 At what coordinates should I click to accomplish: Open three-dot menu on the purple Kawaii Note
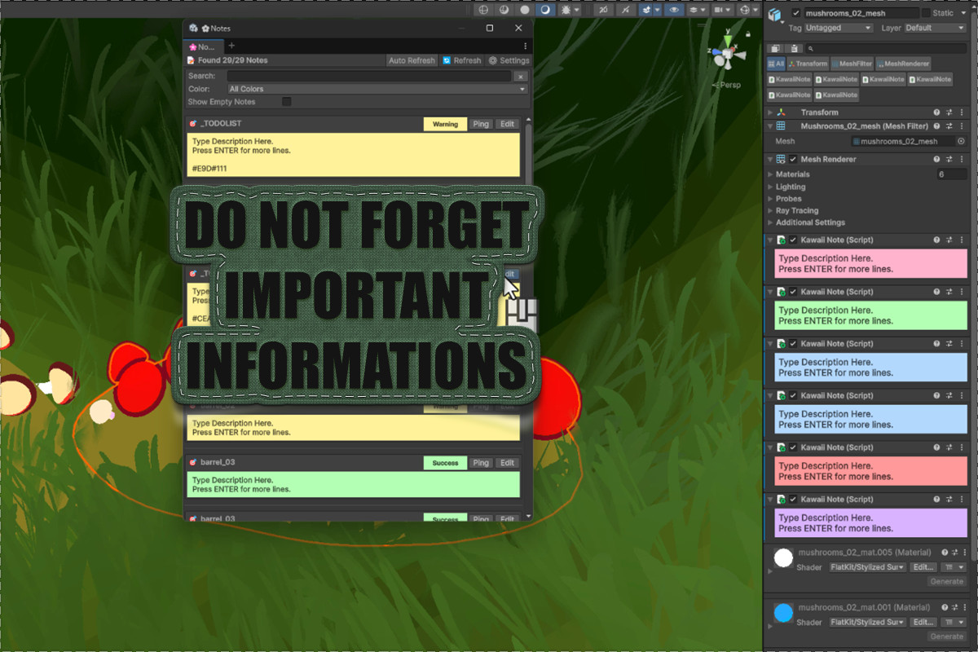coord(962,500)
